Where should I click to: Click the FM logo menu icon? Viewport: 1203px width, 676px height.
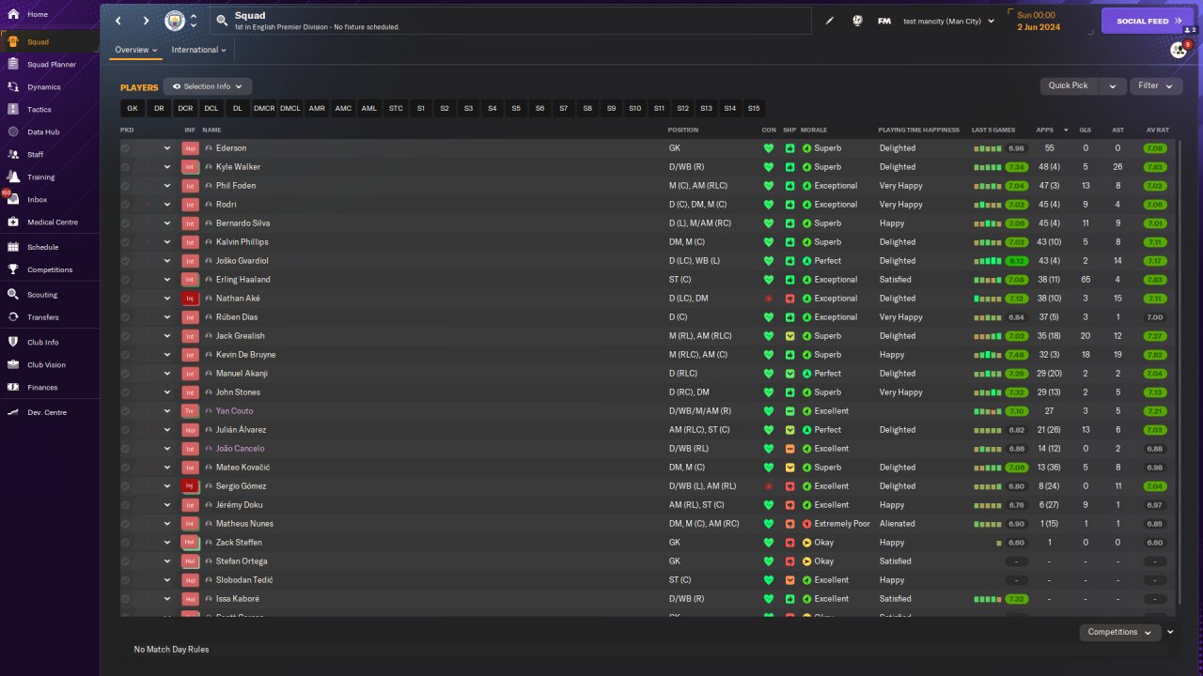click(x=884, y=21)
